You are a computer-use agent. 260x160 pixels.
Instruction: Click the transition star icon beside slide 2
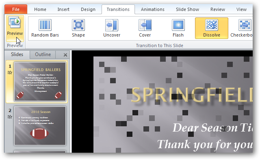[x=10, y=117]
